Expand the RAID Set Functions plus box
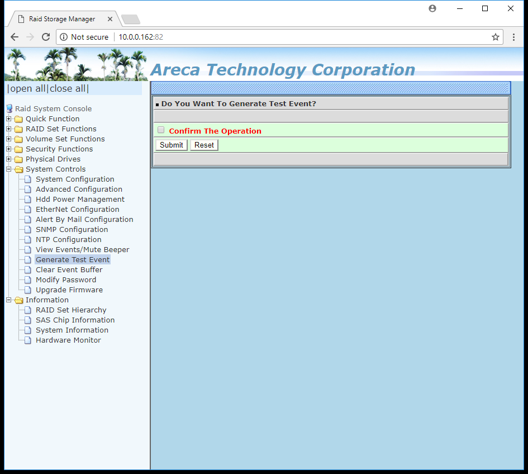The width and height of the screenshot is (528, 474). (x=9, y=129)
